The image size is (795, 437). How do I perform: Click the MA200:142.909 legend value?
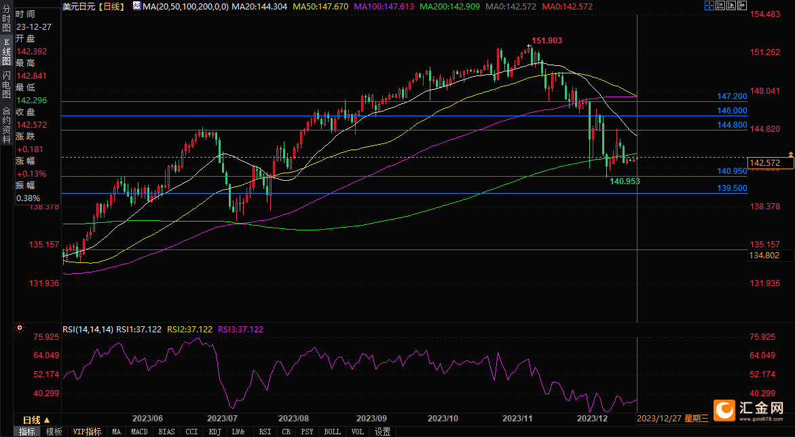[449, 7]
